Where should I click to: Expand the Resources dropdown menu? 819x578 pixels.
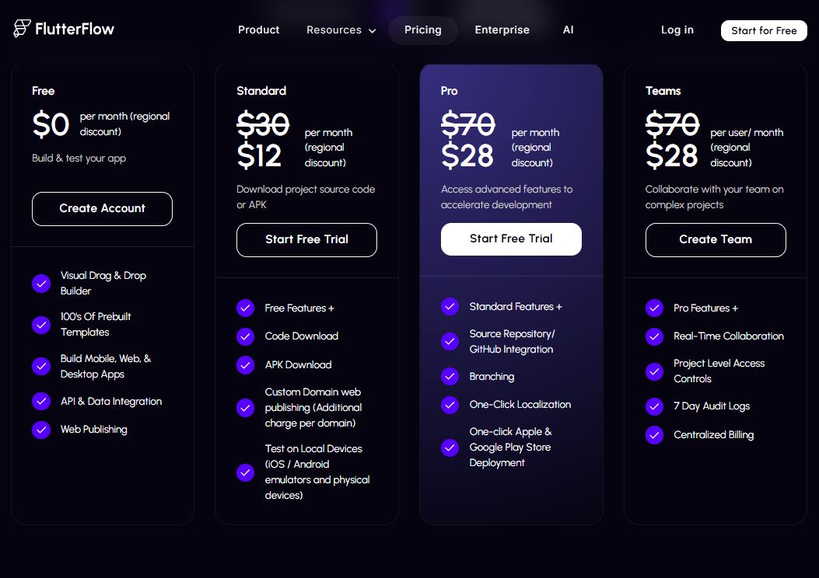341,30
